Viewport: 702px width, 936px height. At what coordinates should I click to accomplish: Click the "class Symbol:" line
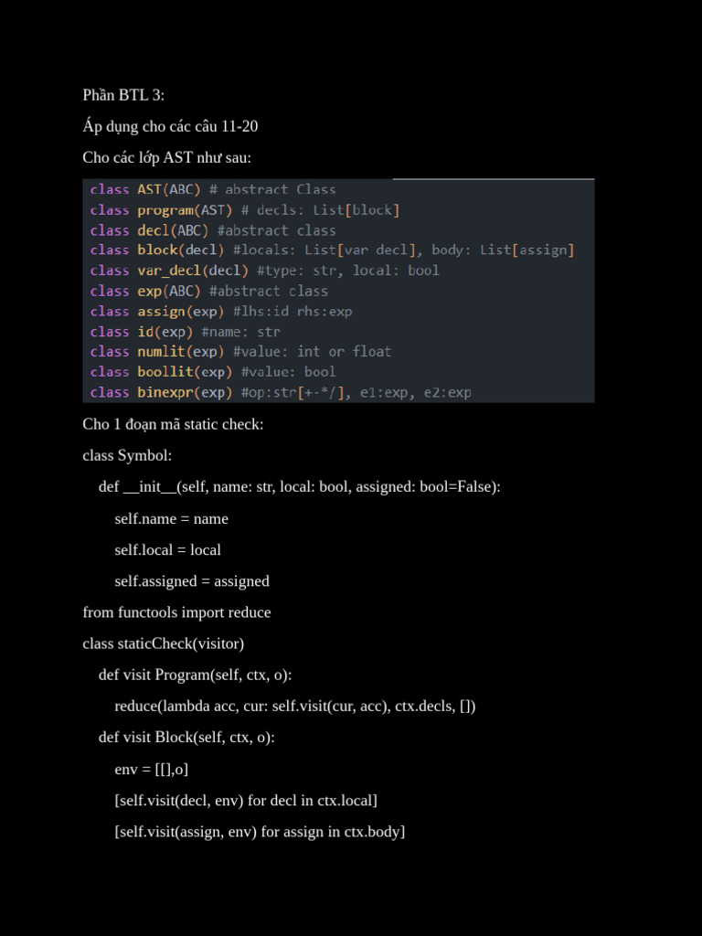(x=127, y=455)
